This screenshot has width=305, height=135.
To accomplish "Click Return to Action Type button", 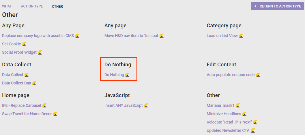I will pos(277,6).
